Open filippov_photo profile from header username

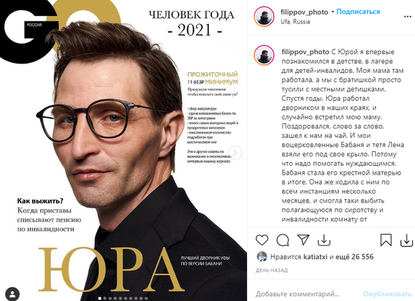point(305,12)
